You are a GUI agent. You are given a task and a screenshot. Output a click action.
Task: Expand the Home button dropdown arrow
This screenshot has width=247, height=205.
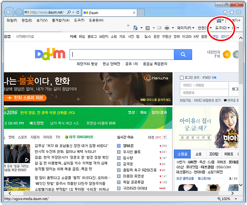point(141,28)
